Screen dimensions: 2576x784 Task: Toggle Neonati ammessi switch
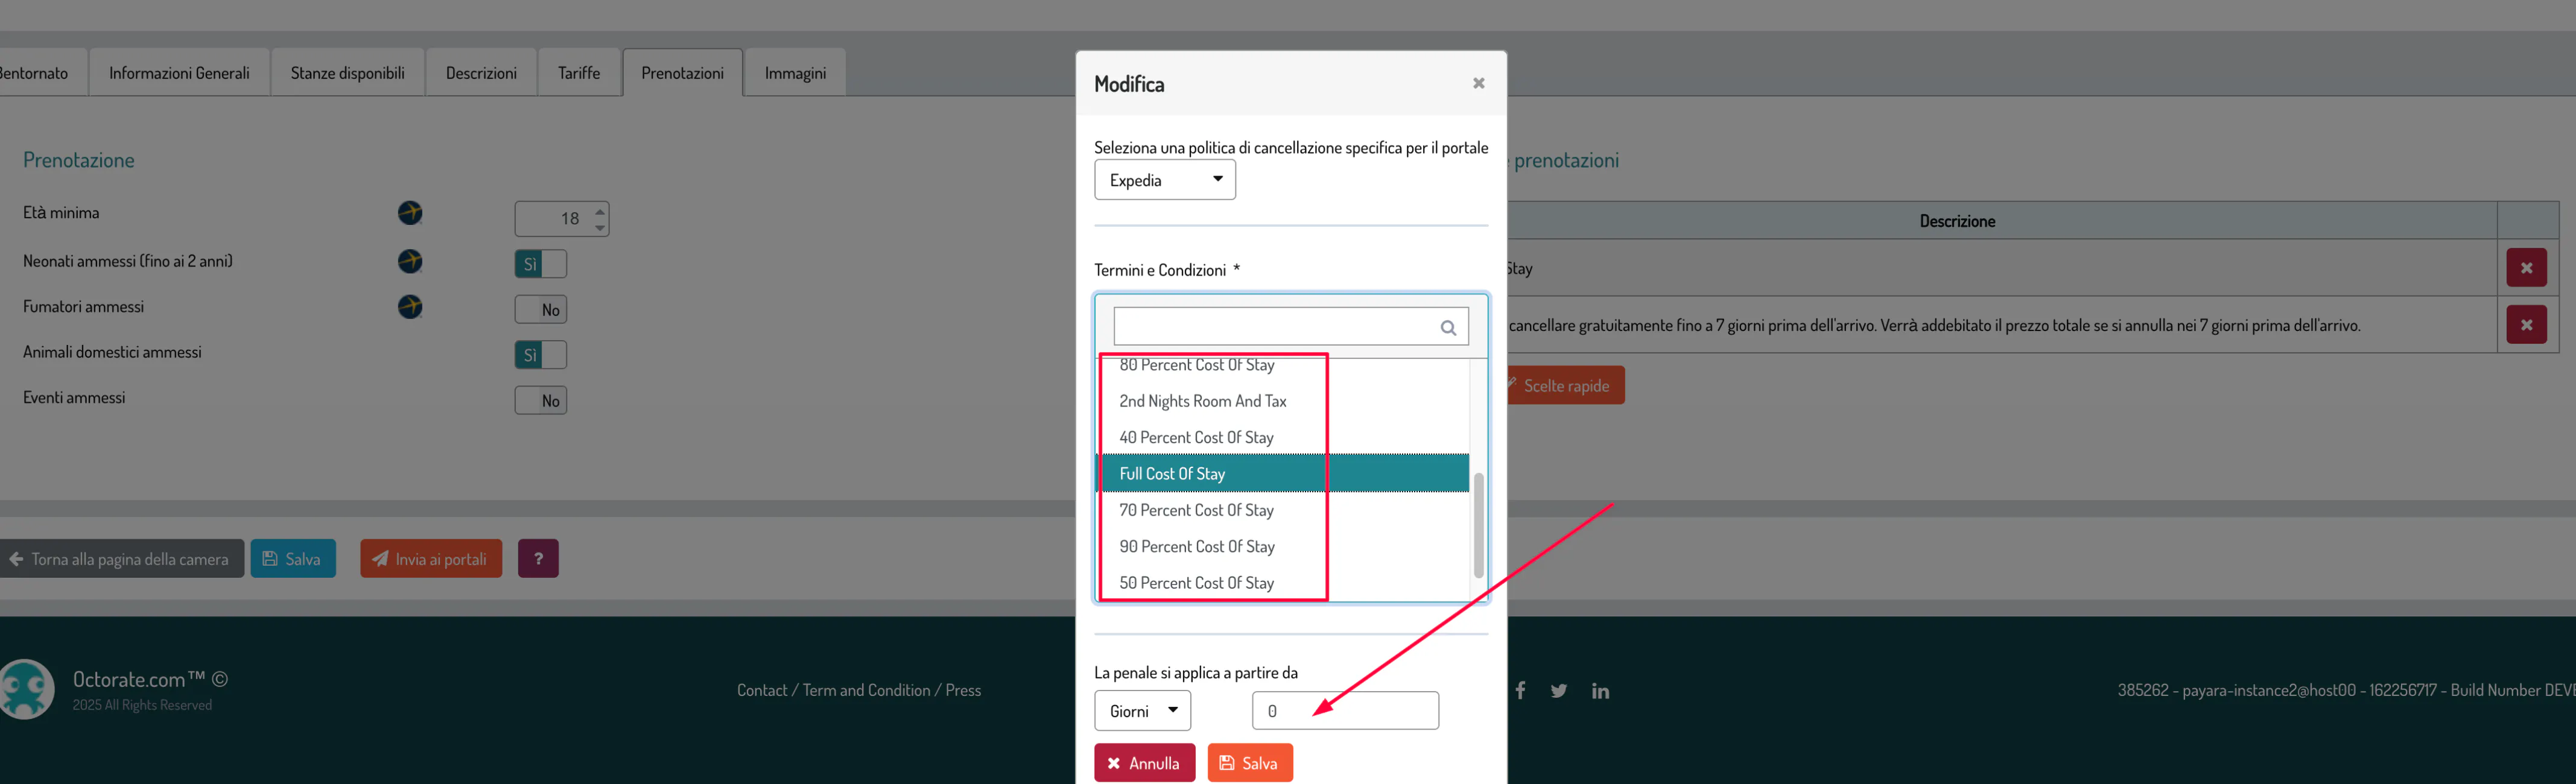pyautogui.click(x=541, y=264)
